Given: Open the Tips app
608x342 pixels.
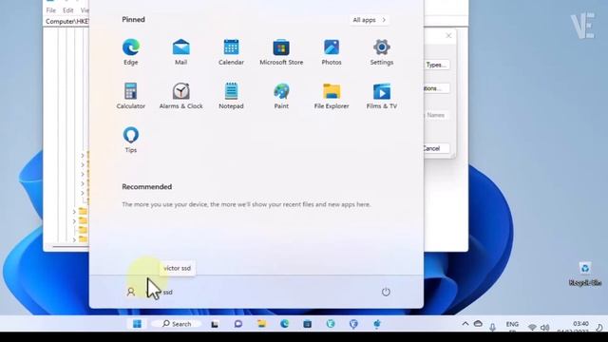Looking at the screenshot, I should click(x=131, y=140).
